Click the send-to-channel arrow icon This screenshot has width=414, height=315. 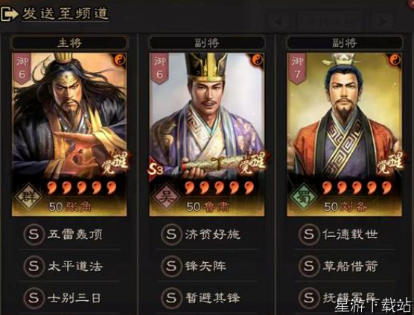9,14
